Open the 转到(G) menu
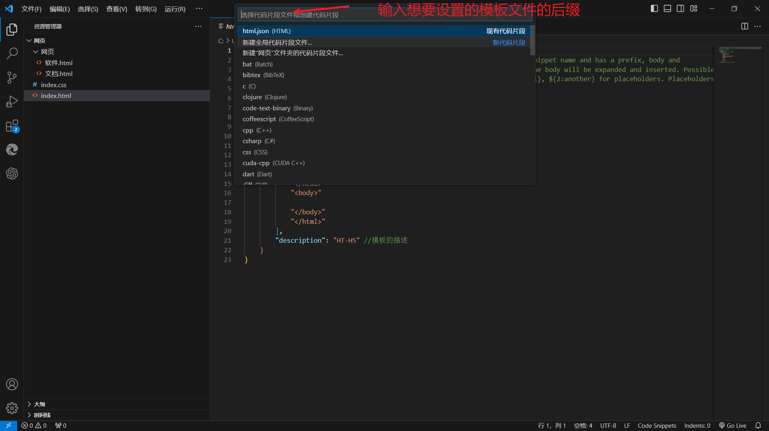769x431 pixels. click(x=146, y=9)
